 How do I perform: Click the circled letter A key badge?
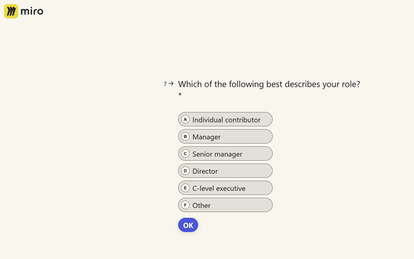tap(186, 119)
